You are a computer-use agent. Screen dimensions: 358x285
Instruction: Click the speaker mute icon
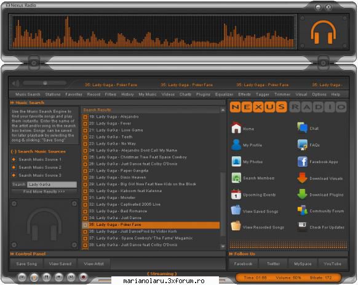coord(15,83)
